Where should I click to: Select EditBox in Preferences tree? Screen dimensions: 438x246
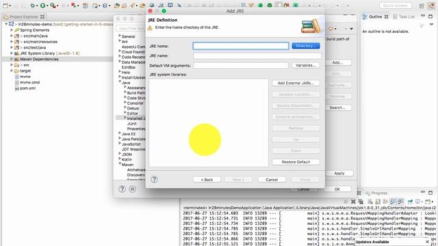[x=129, y=67]
